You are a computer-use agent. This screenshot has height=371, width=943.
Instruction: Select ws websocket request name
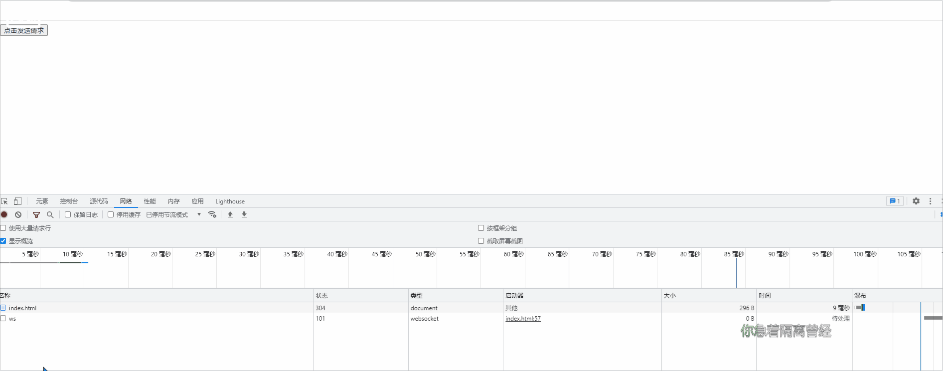coord(12,319)
